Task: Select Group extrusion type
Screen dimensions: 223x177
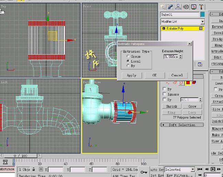Action: pos(128,56)
